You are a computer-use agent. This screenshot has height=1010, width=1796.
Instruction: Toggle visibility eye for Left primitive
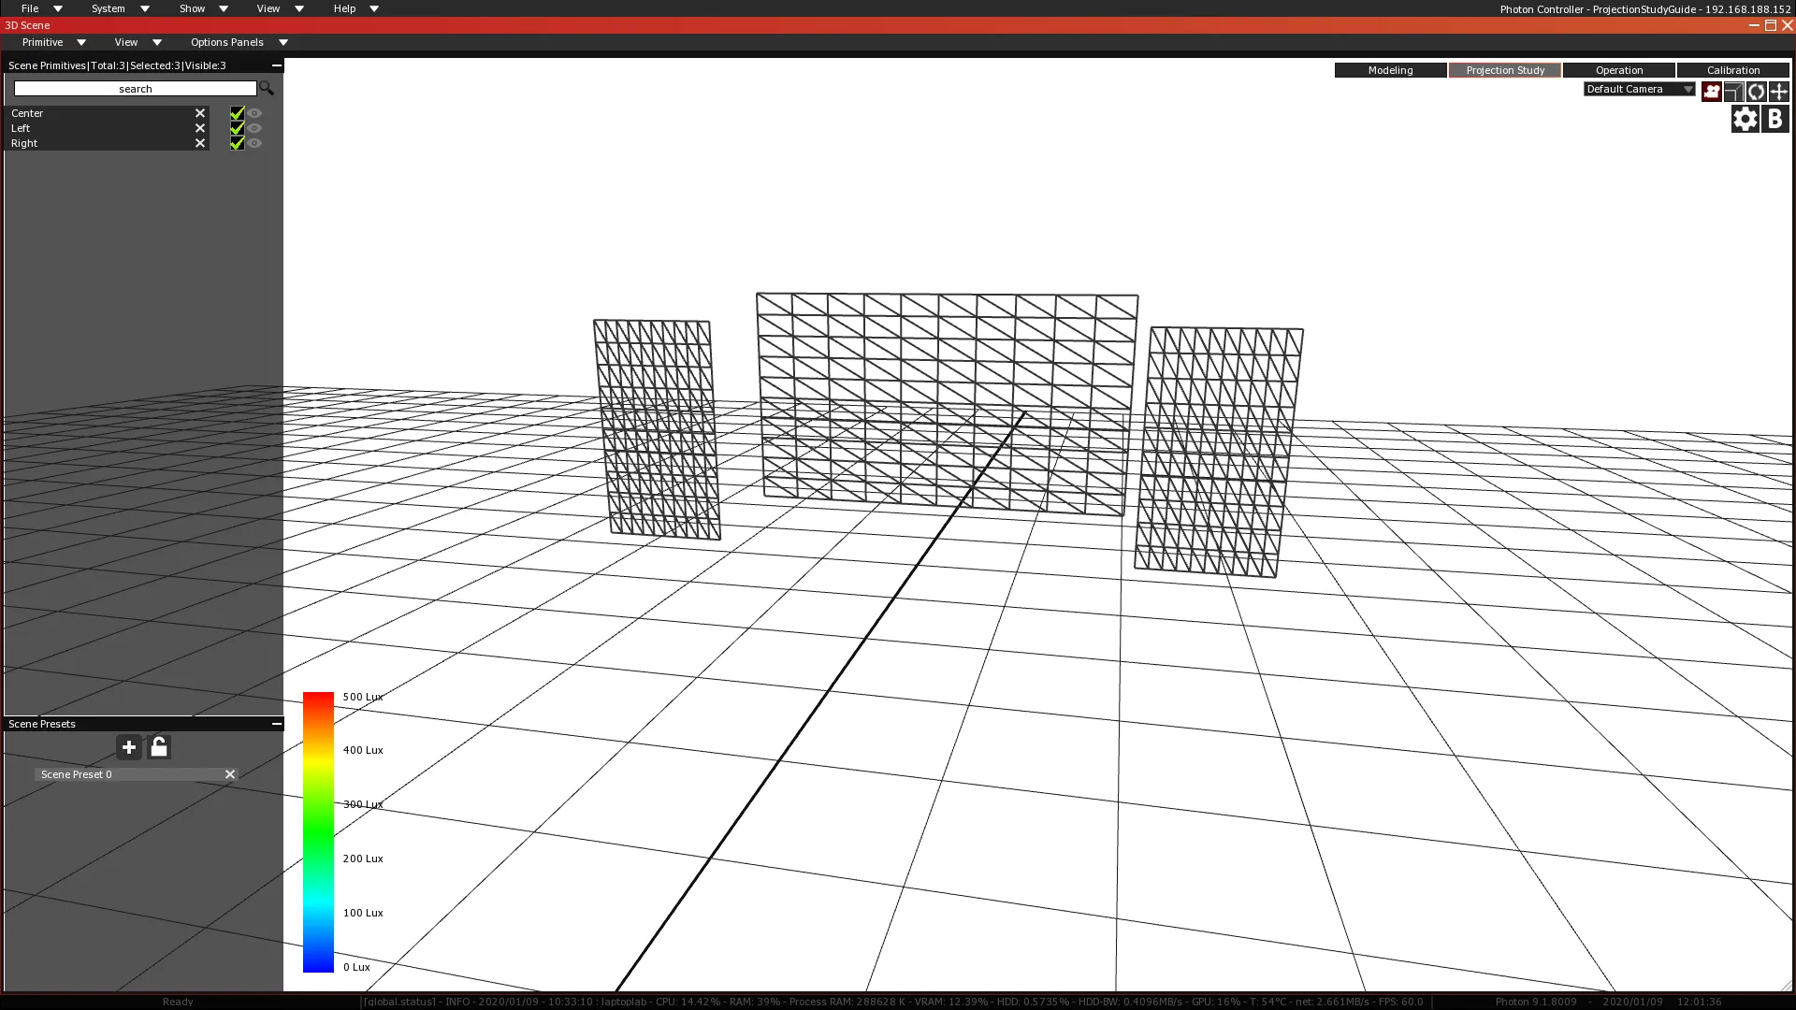click(x=254, y=128)
